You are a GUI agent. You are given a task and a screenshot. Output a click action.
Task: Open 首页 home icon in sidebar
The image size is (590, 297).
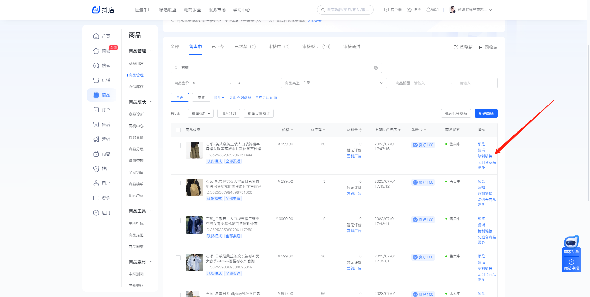(x=96, y=36)
